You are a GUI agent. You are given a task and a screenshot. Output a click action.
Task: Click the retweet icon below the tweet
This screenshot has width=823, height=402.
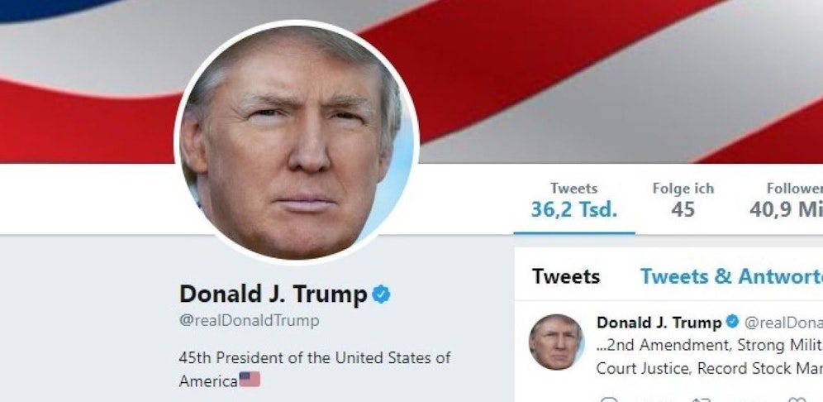point(702,400)
